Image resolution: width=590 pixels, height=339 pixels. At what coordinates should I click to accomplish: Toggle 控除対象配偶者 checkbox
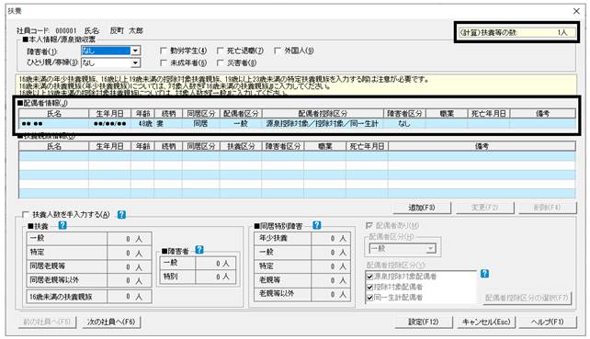pyautogui.click(x=369, y=287)
